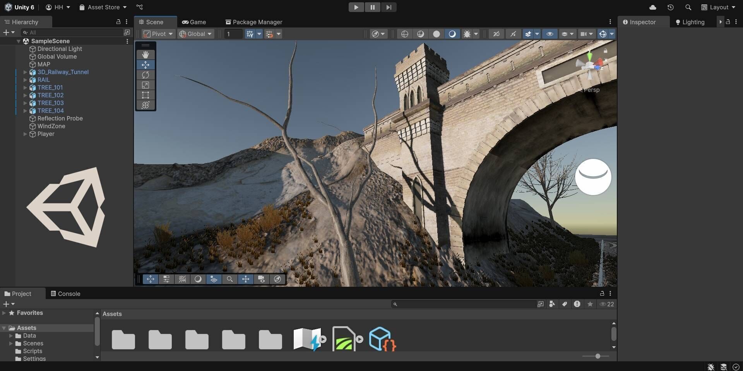Screen dimensions: 743x371
Task: Toggle hidden objects visibility eye button
Action: (x=550, y=34)
